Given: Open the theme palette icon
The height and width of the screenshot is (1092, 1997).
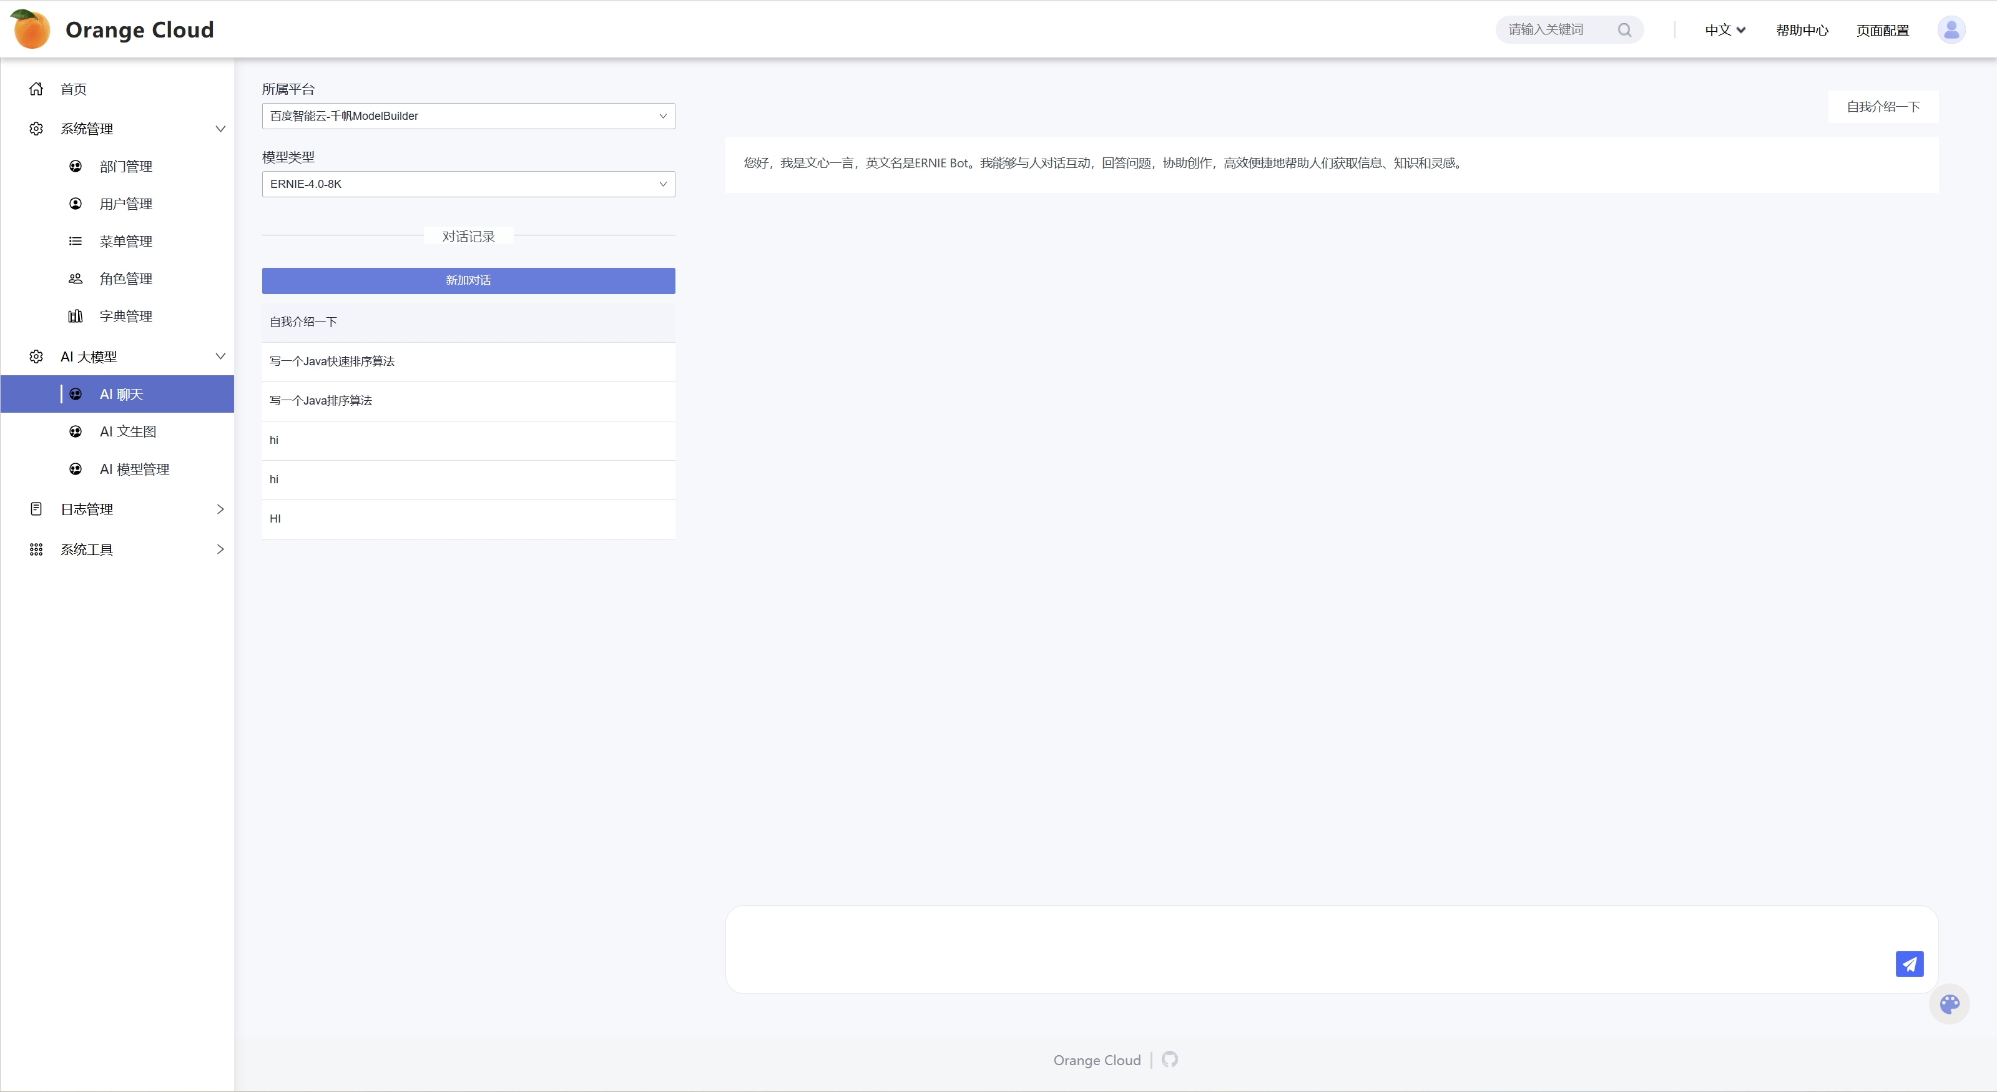Looking at the screenshot, I should [1949, 1005].
